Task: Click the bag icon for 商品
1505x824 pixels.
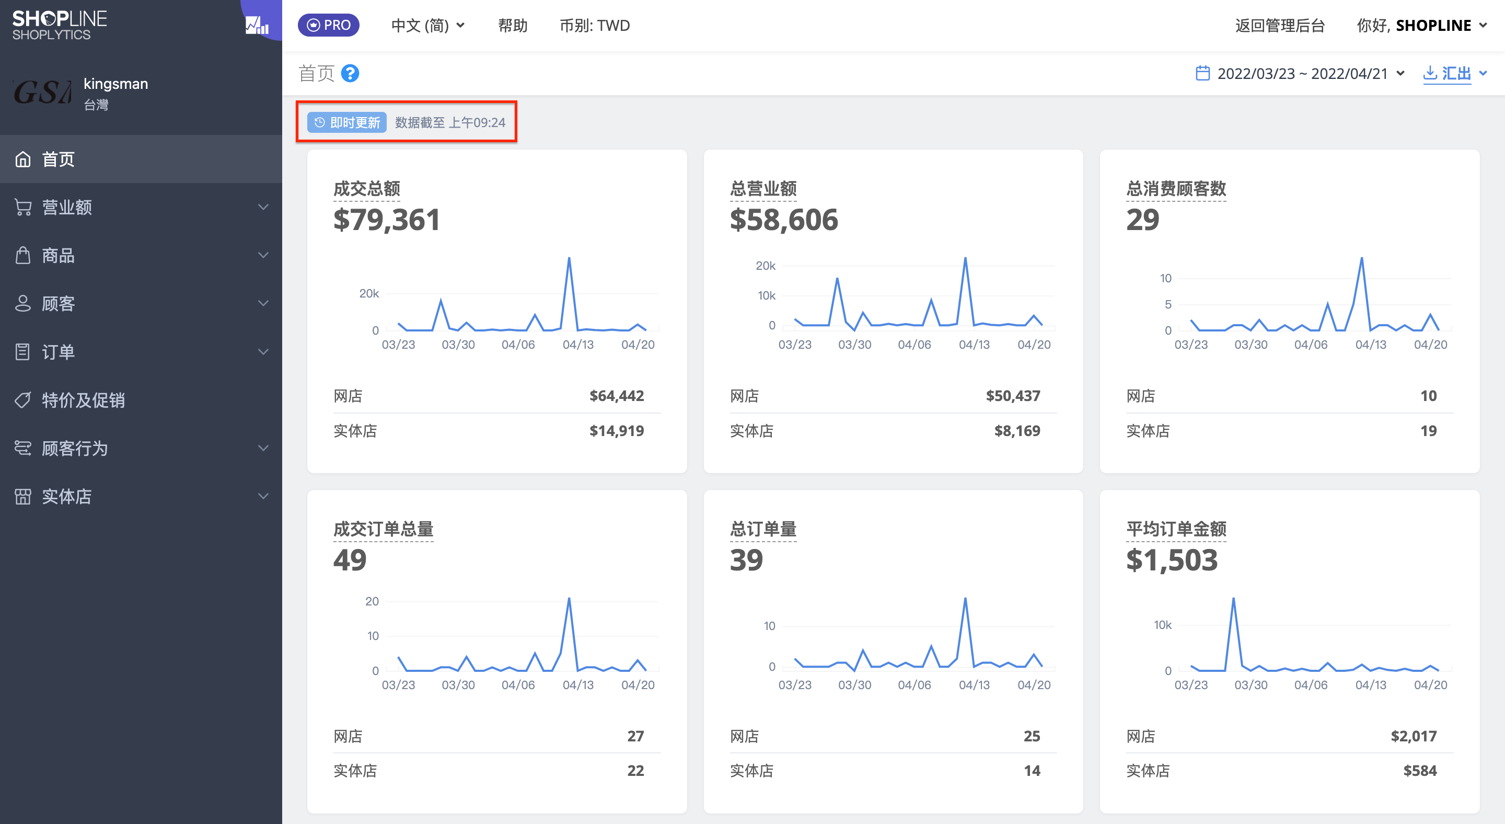Action: coord(23,255)
